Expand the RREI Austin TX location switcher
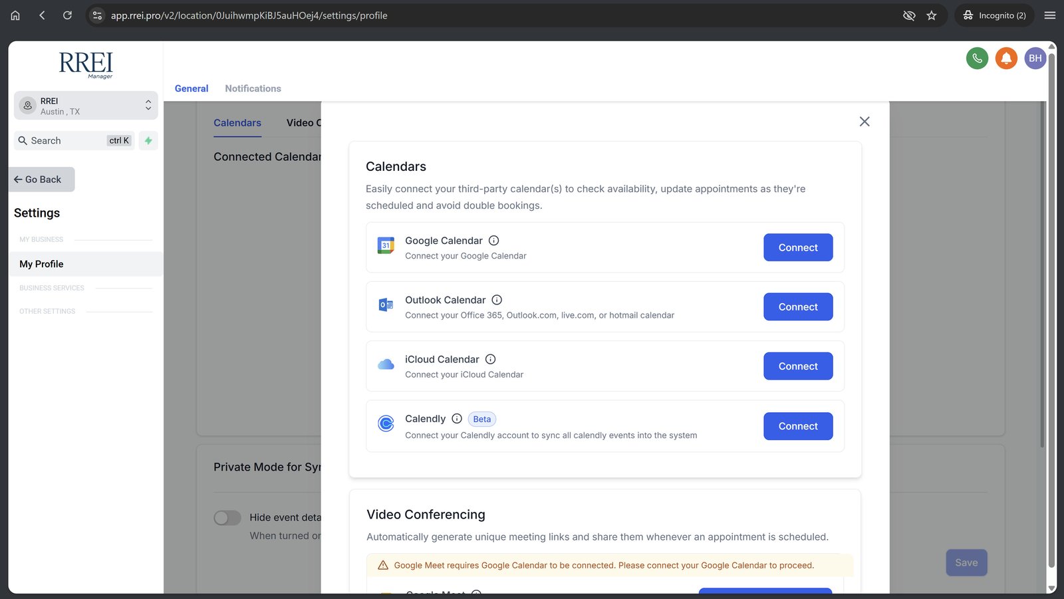The width and height of the screenshot is (1064, 599). pos(86,106)
